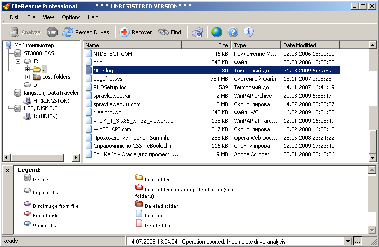The width and height of the screenshot is (379, 247).
Task: Select the C: logical disk icon
Action: click(x=27, y=61)
